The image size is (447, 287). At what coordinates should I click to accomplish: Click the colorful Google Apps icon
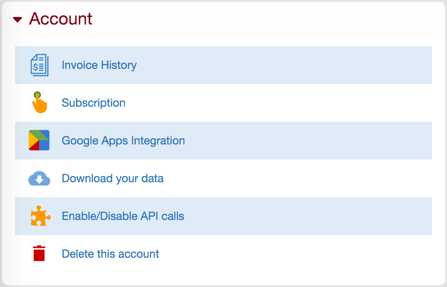39,140
